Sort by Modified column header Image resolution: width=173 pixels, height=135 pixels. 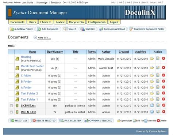141,52
